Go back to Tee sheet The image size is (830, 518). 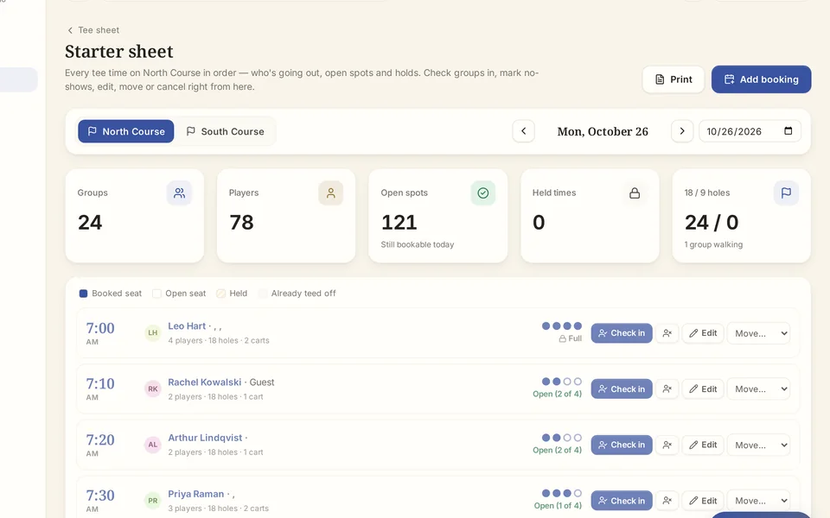(x=93, y=30)
